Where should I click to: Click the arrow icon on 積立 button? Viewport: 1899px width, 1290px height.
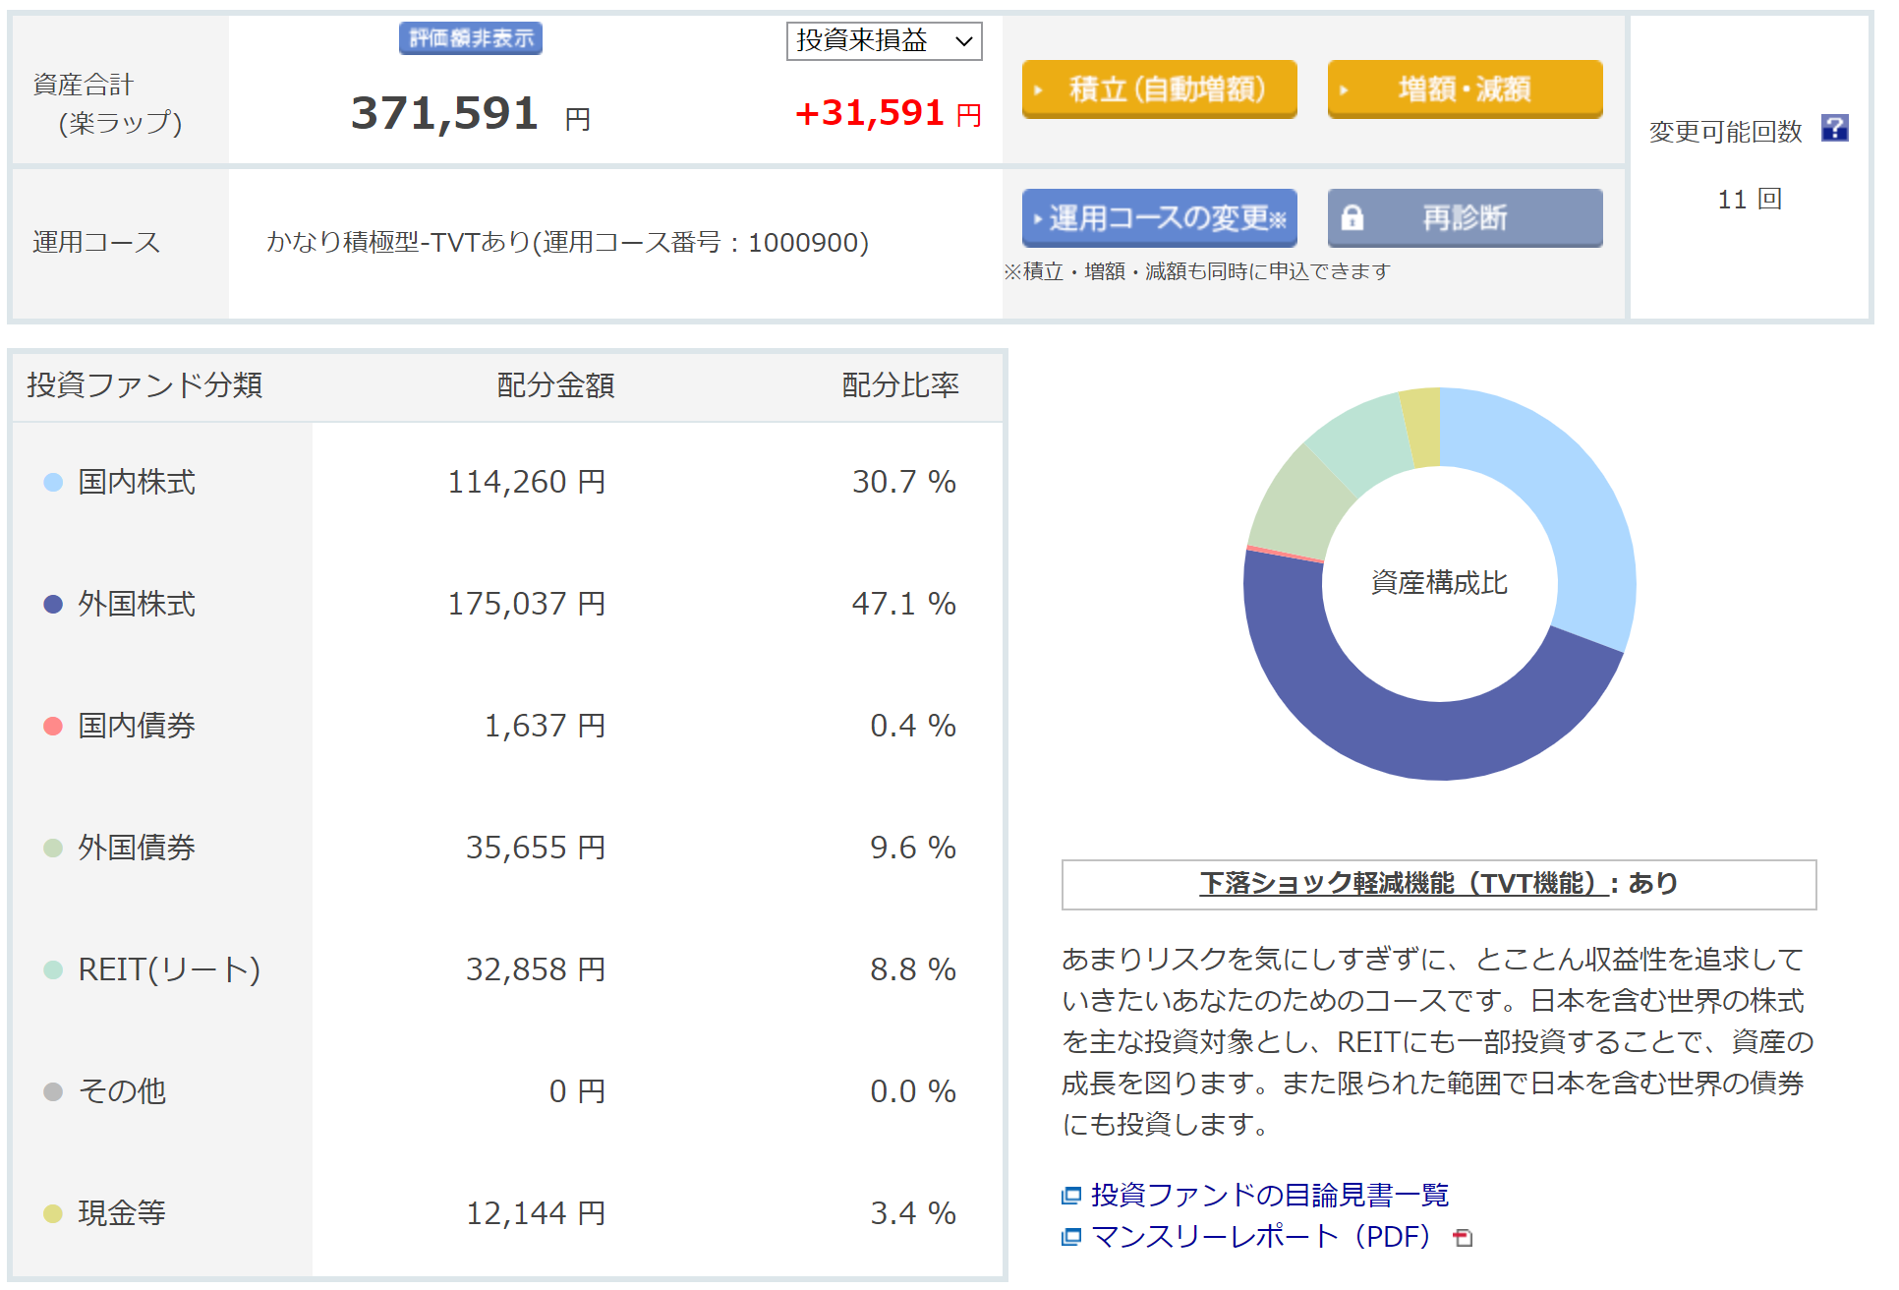(x=1038, y=89)
